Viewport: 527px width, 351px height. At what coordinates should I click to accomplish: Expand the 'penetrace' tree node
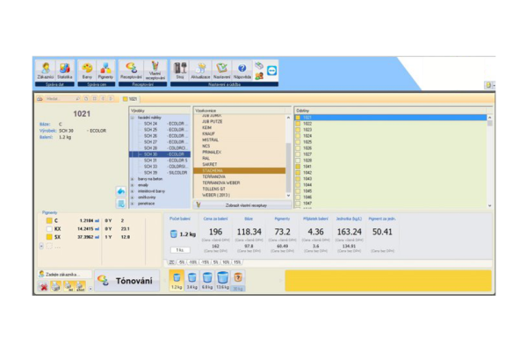[133, 203]
